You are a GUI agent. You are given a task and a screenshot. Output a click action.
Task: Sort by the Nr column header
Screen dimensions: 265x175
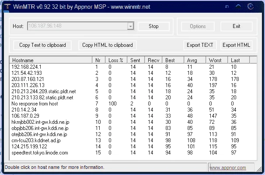point(99,60)
